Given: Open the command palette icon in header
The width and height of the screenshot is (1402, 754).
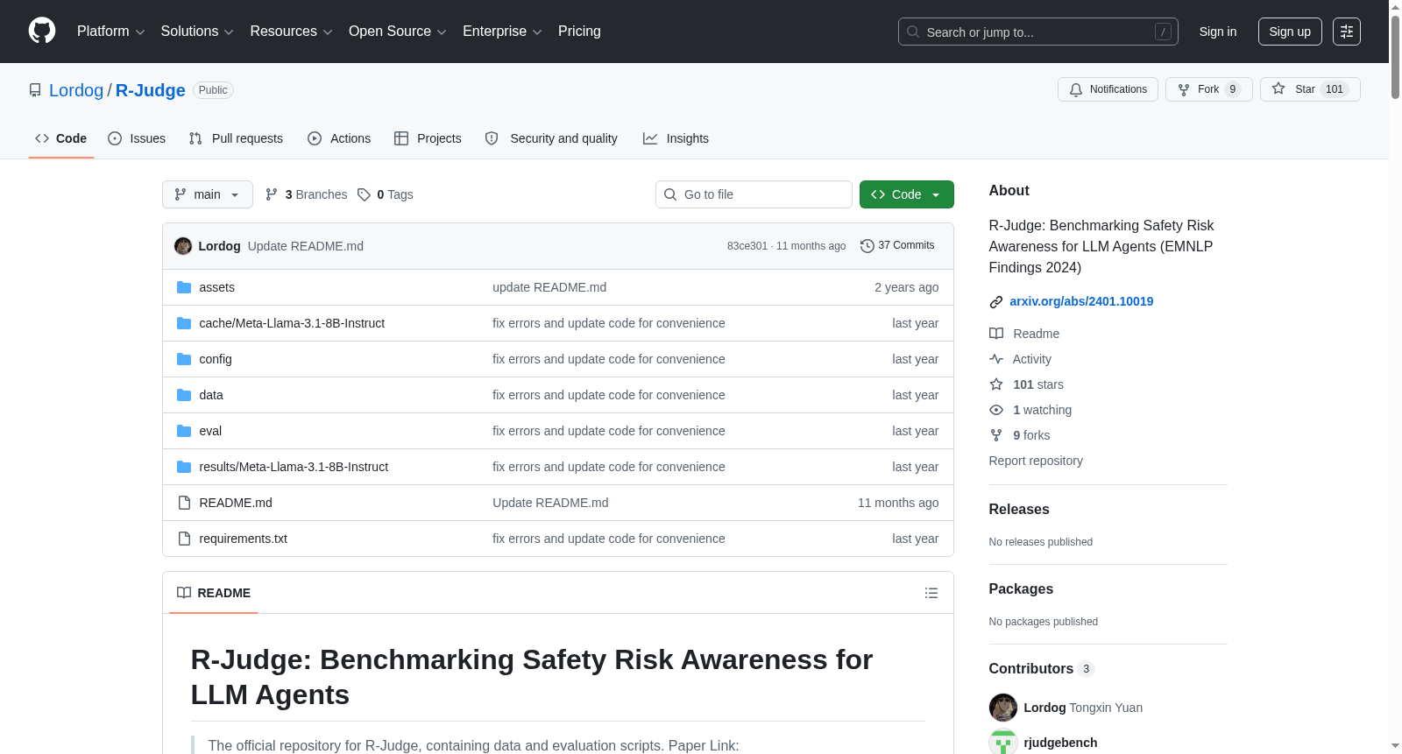Looking at the screenshot, I should 1347,32.
